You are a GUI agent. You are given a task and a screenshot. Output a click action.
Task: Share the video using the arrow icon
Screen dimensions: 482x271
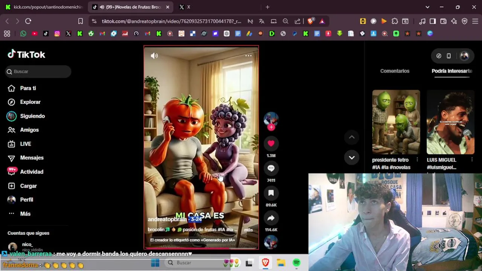tap(271, 218)
